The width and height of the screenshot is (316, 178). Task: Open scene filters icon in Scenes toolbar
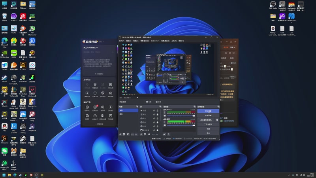tap(128, 134)
